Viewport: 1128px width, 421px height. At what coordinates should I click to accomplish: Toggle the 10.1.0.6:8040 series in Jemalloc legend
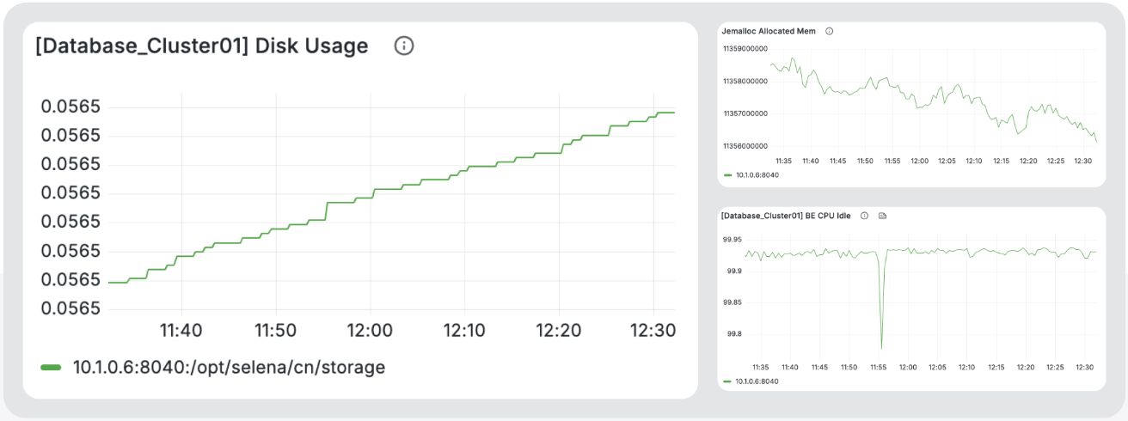click(757, 174)
